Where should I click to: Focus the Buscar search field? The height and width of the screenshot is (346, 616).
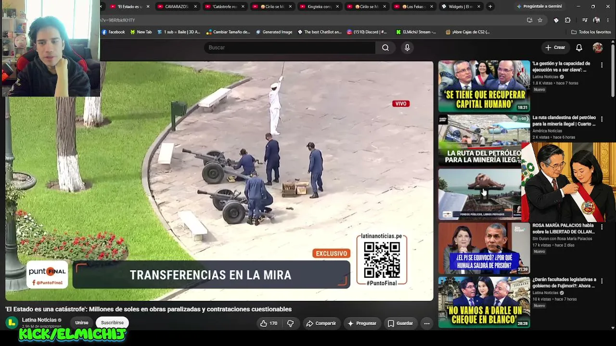pos(290,48)
